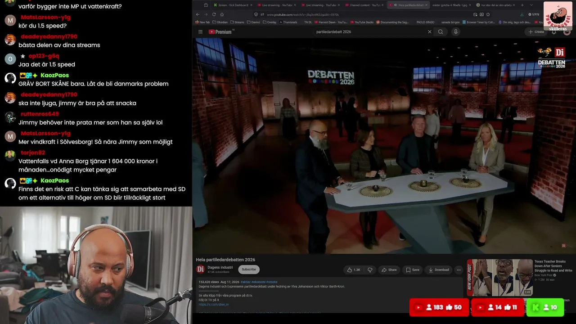Open the Davinci bookmarks folder
576x324 pixels.
point(254,22)
